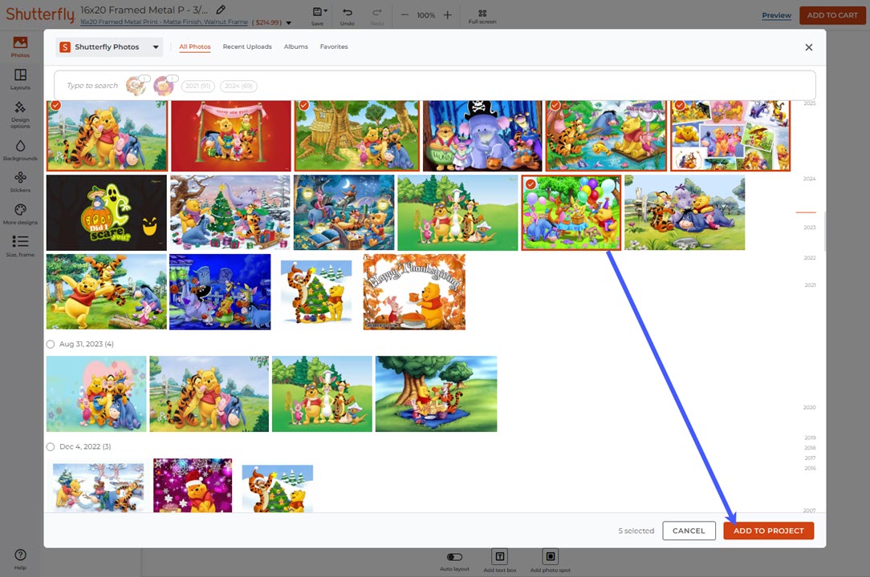Select the Halloween ghost pumpkin photo
This screenshot has width=870, height=577.
coord(107,213)
